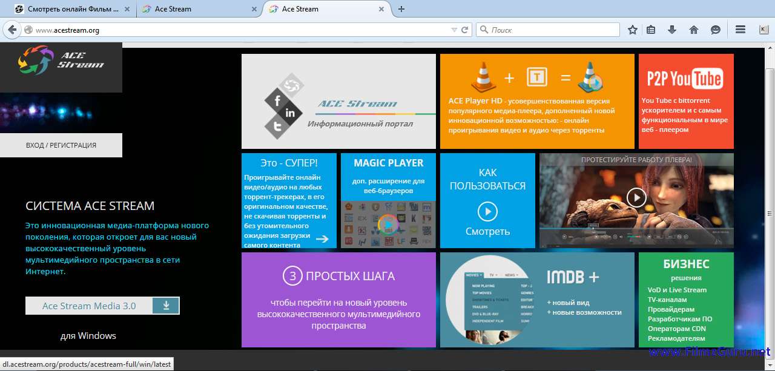Open the downloads arrow icon
Image resolution: width=775 pixels, height=371 pixels.
click(x=671, y=30)
